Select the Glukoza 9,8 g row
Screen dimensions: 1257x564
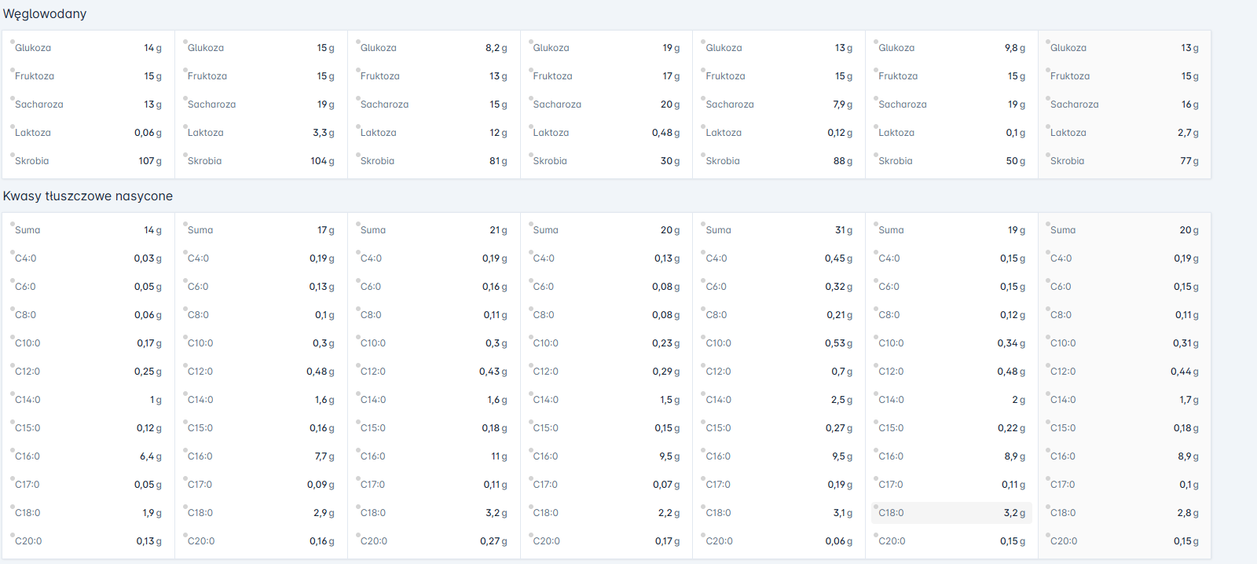951,48
